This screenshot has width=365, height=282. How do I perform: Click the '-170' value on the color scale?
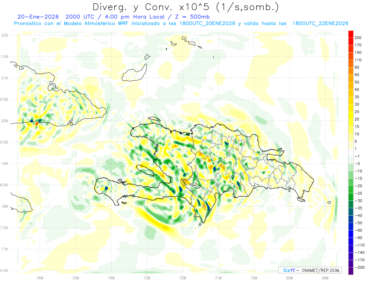[359, 260]
